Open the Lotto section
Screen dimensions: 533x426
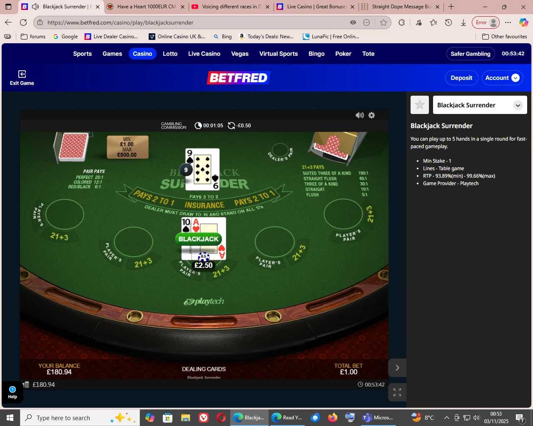(x=170, y=54)
